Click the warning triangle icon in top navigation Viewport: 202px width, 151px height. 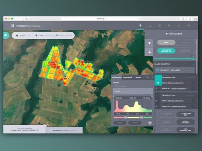(x=179, y=26)
